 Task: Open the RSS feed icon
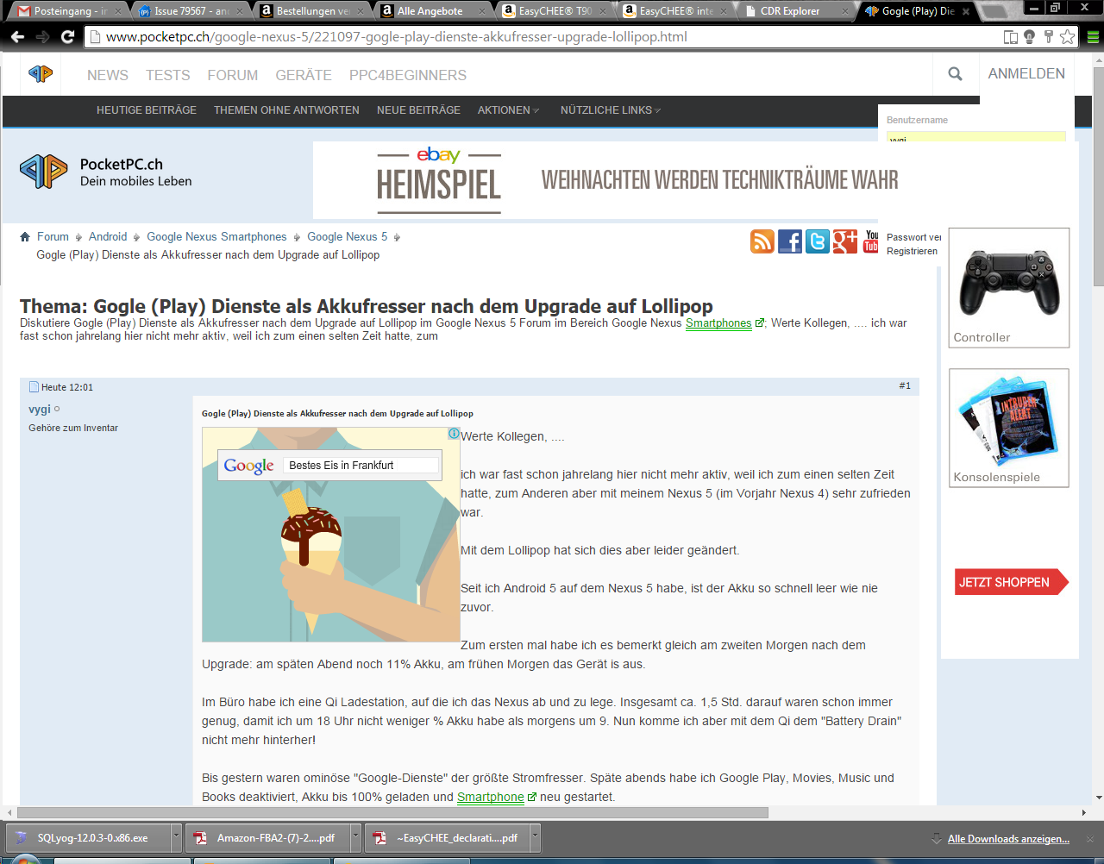(x=762, y=241)
